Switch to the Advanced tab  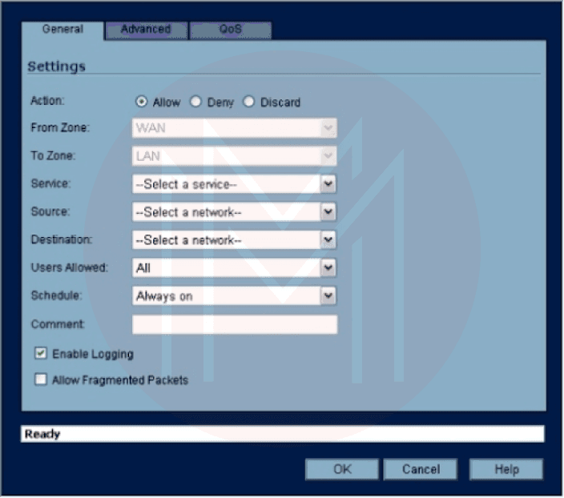click(x=146, y=30)
